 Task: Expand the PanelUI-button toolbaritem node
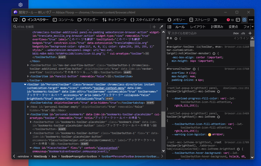28,76
